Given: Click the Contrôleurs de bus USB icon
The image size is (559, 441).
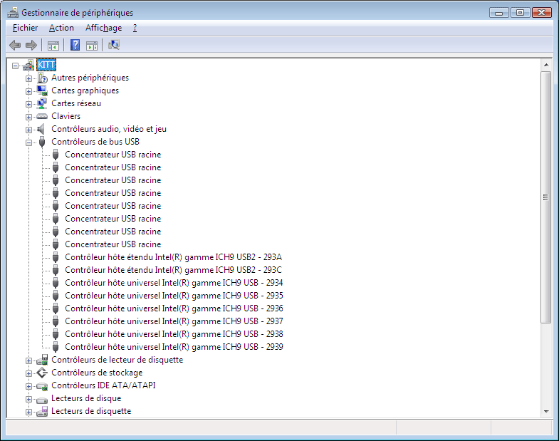Looking at the screenshot, I should (42, 142).
